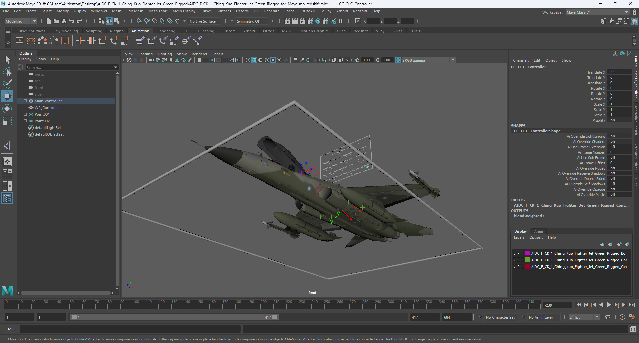The image size is (639, 343).
Task: Click the Open Scene folder icon
Action: [x=56, y=21]
